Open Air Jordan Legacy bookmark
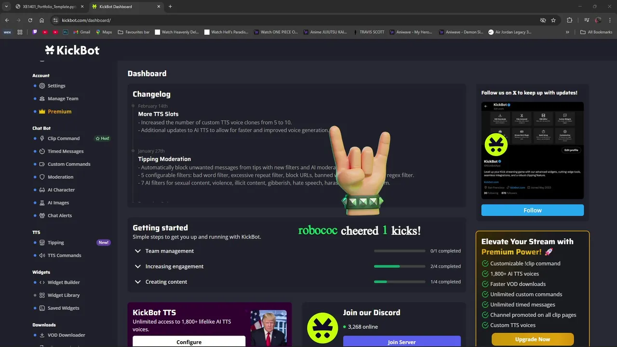The height and width of the screenshot is (347, 617). (x=510, y=32)
